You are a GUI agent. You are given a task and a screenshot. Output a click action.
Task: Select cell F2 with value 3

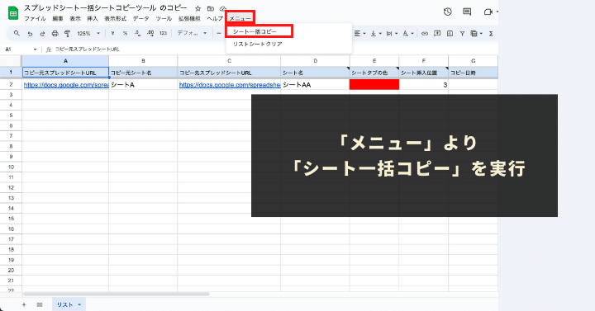click(423, 84)
